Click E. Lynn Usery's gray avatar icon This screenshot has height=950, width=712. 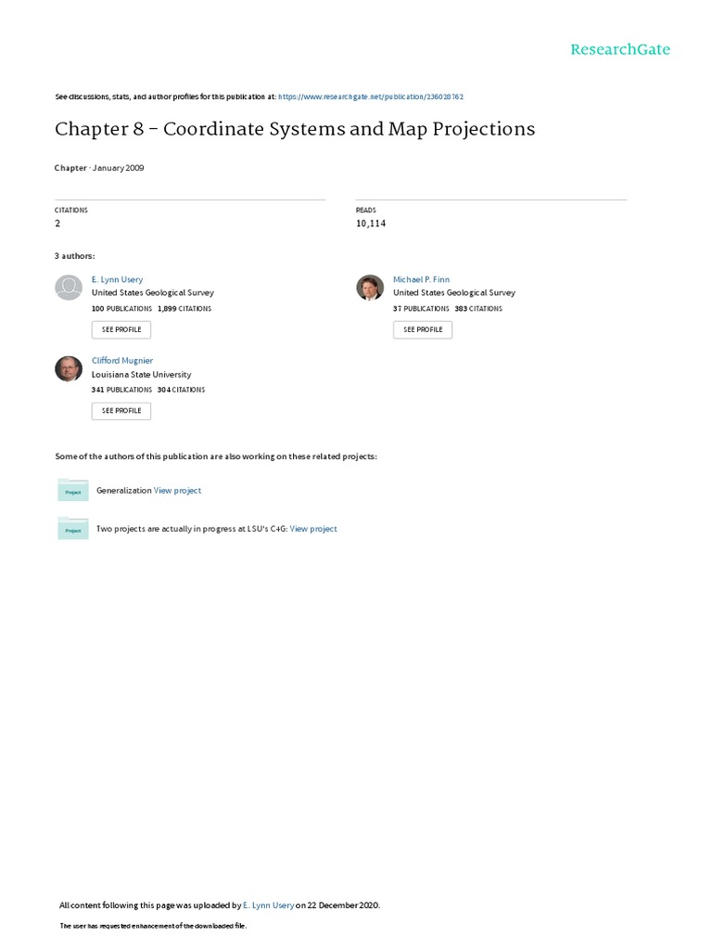[x=69, y=288]
